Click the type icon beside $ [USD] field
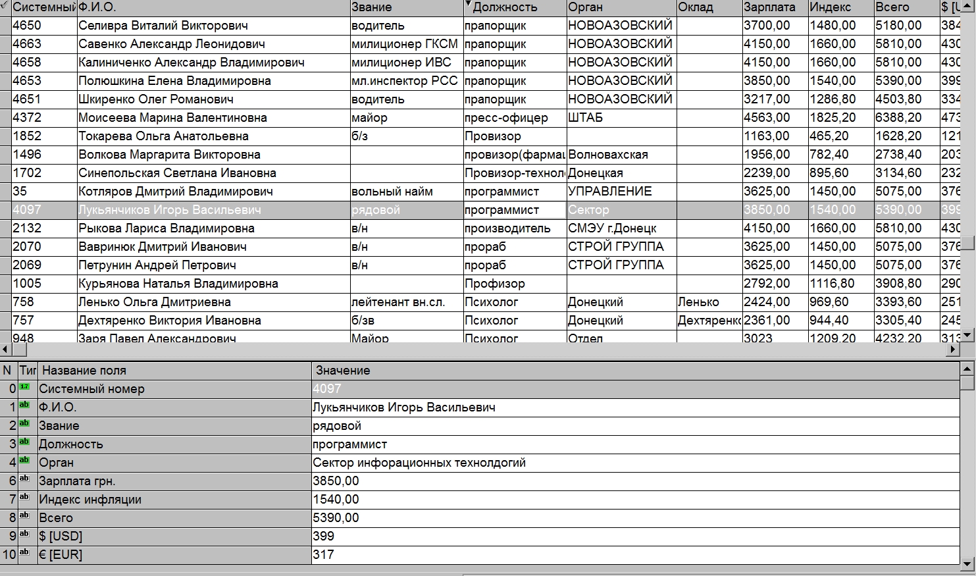The height and width of the screenshot is (576, 976). [24, 534]
